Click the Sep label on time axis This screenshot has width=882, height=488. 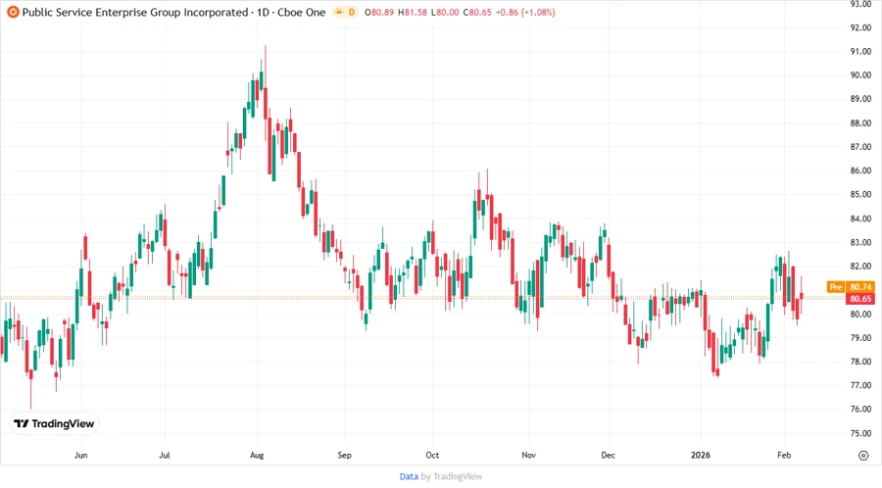pos(344,455)
